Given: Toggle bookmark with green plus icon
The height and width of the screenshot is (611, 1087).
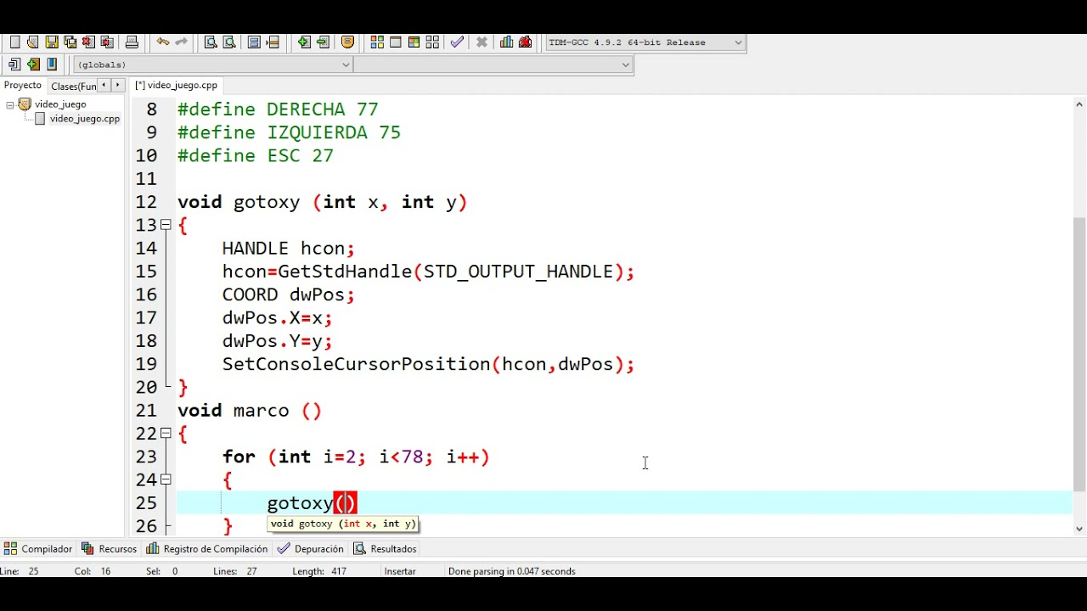Looking at the screenshot, I should click(x=33, y=64).
